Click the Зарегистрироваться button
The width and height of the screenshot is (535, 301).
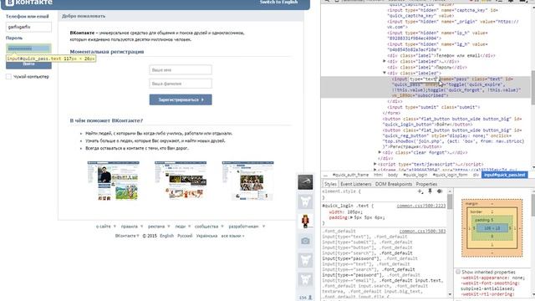pyautogui.click(x=181, y=99)
